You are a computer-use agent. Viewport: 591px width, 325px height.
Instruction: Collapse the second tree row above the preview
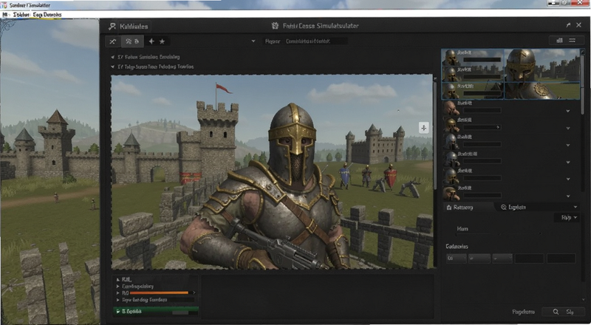pos(112,66)
